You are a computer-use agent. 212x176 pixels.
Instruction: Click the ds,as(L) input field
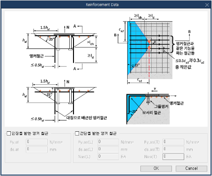[108, 149]
